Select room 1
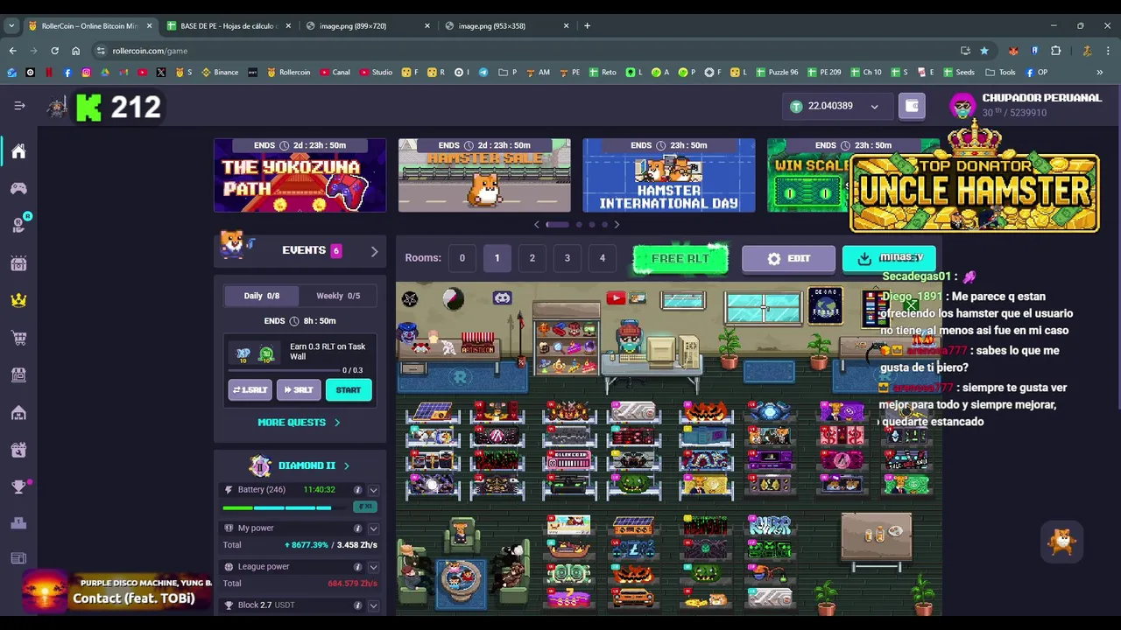Viewport: 1121px width, 630px height. pos(497,258)
